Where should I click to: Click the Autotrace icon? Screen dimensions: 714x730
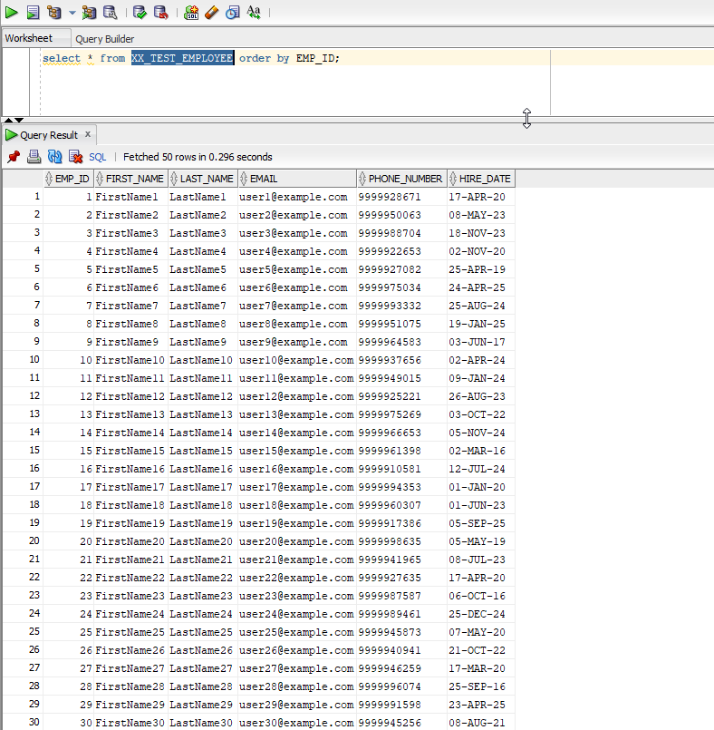click(89, 13)
